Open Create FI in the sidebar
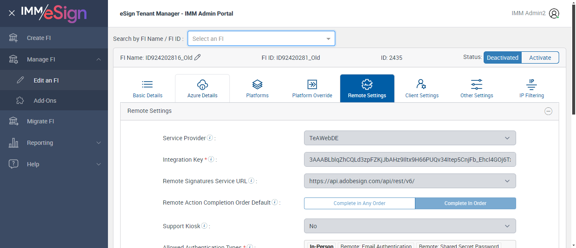This screenshot has width=576, height=248. tap(39, 38)
